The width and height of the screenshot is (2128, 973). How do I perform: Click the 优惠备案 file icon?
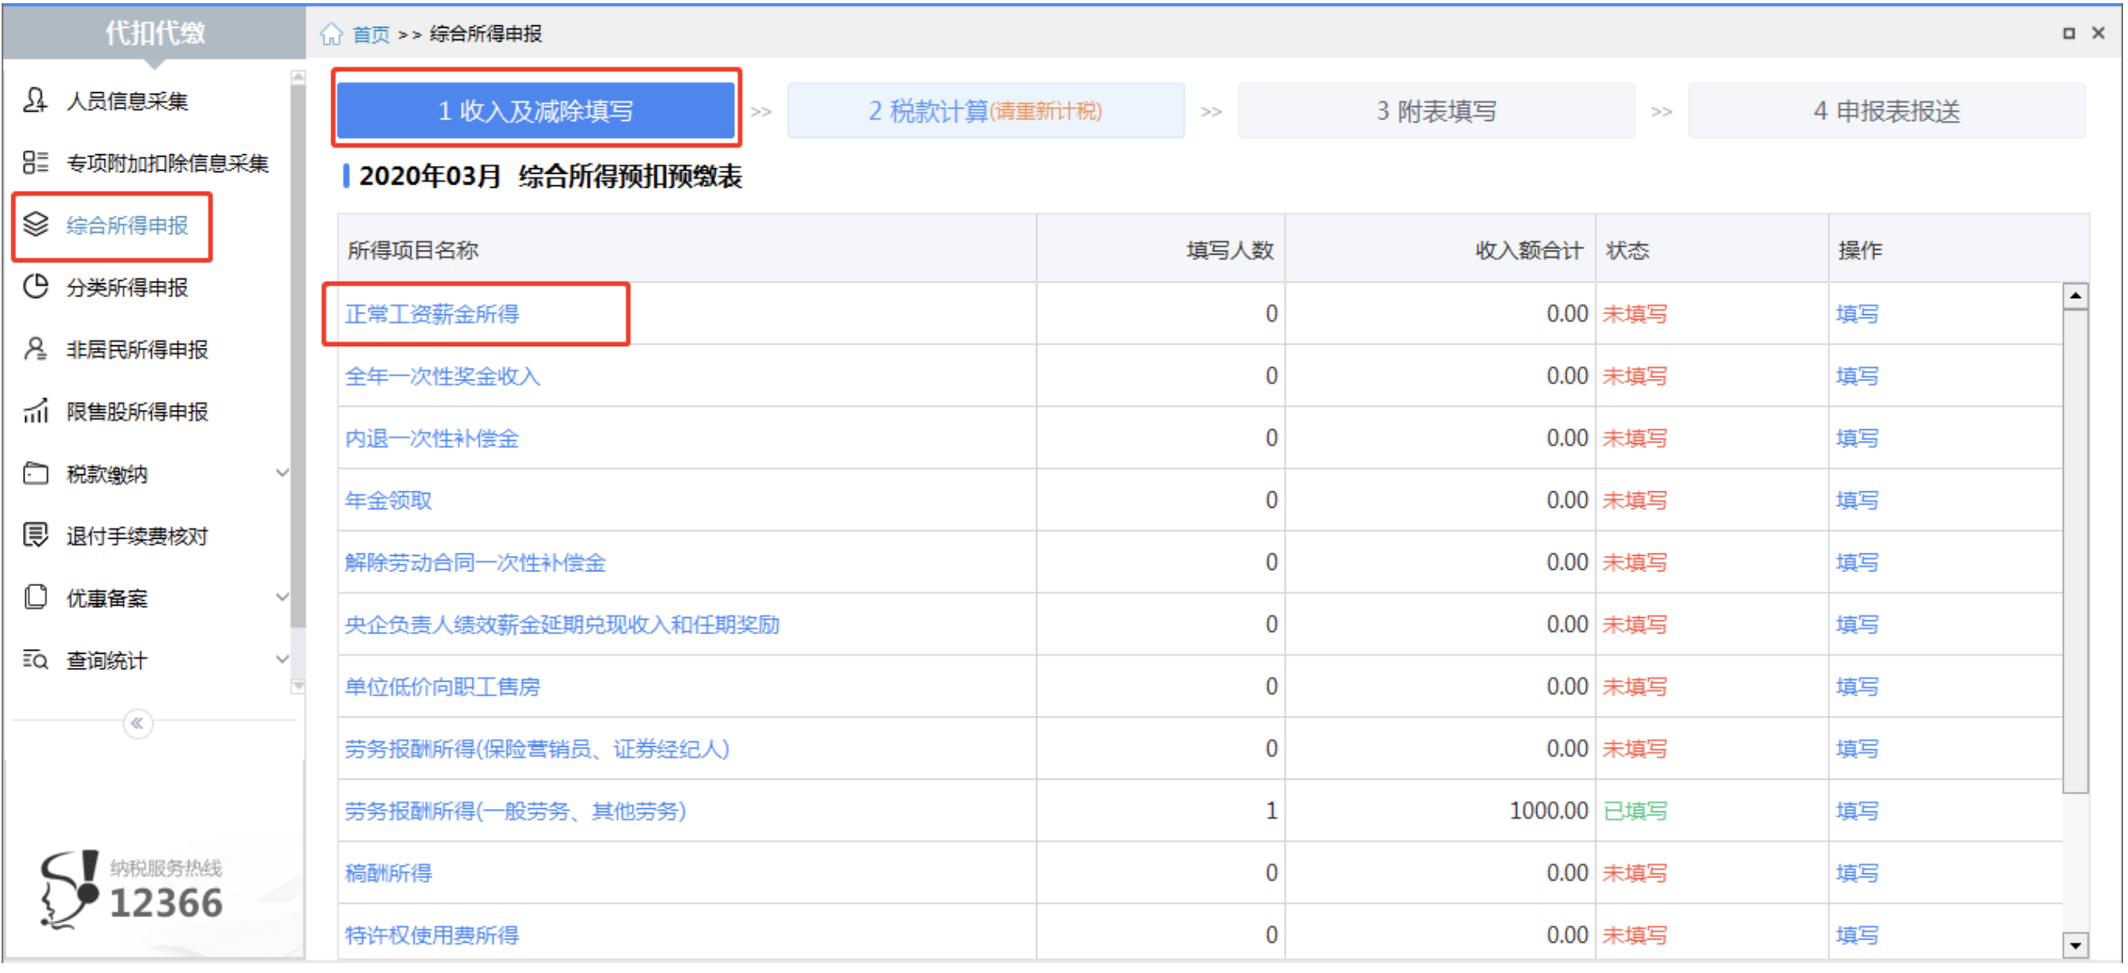coord(36,598)
